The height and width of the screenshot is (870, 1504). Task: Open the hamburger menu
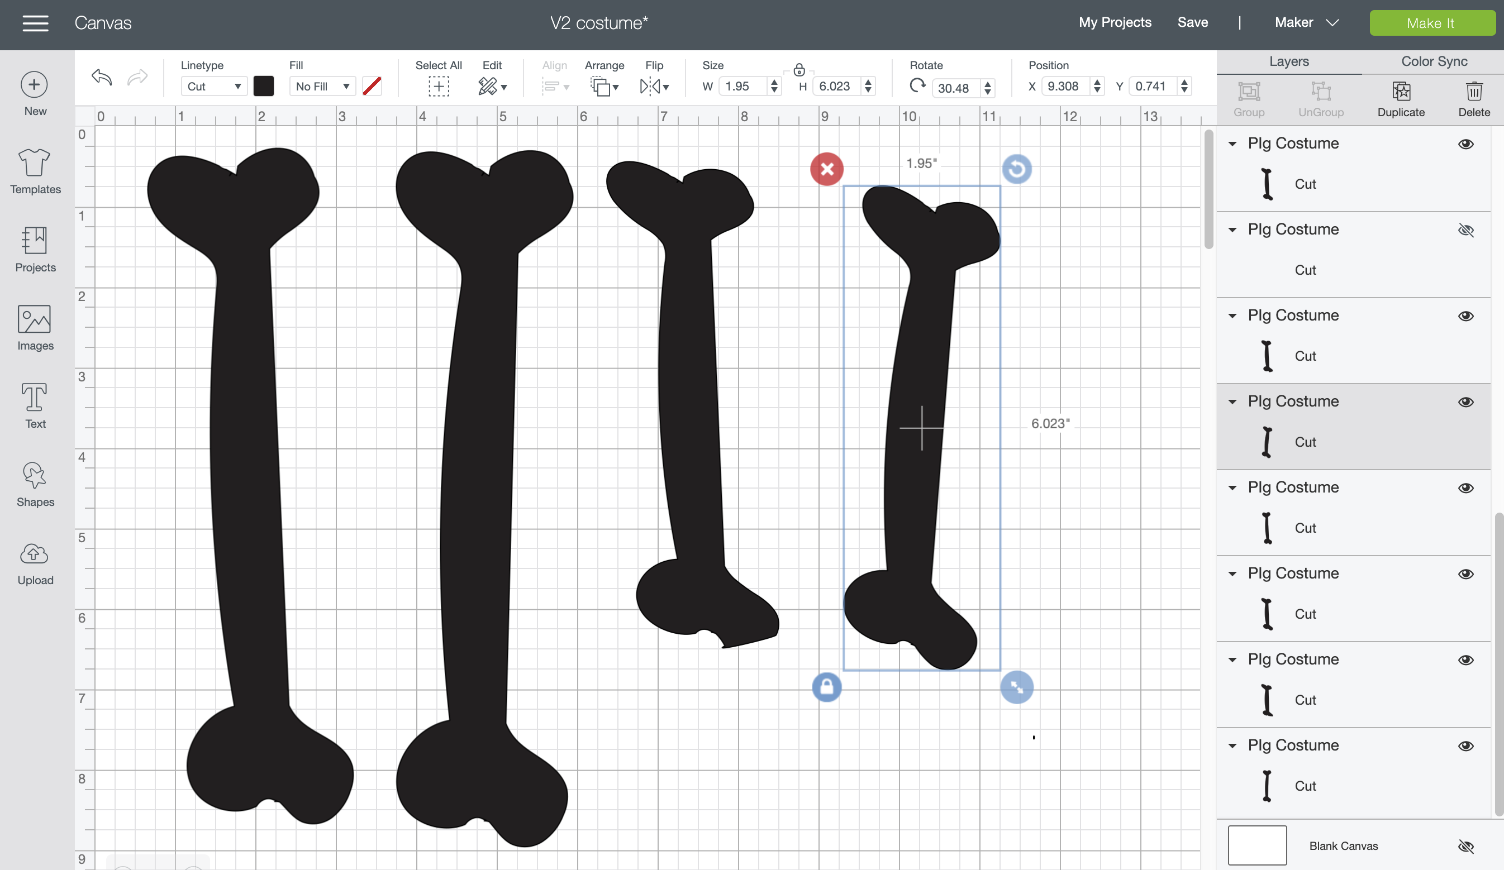pyautogui.click(x=35, y=23)
